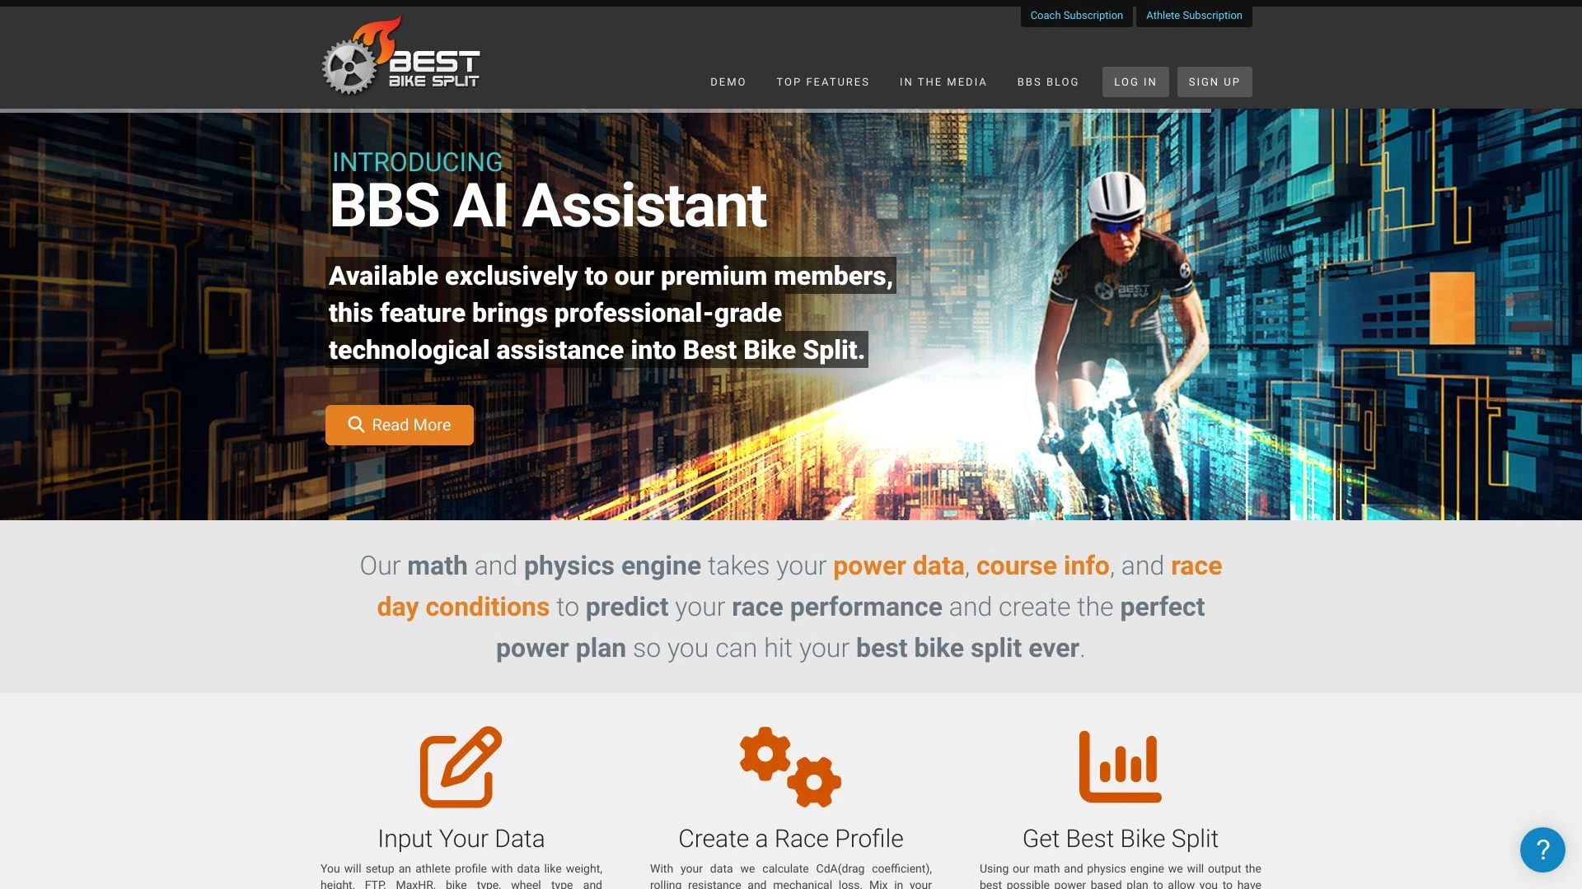Image resolution: width=1582 pixels, height=889 pixels.
Task: Click the search/magnifier icon on Read More
Action: click(x=354, y=425)
